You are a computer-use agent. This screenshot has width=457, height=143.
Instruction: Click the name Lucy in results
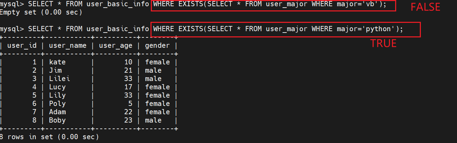[57, 87]
